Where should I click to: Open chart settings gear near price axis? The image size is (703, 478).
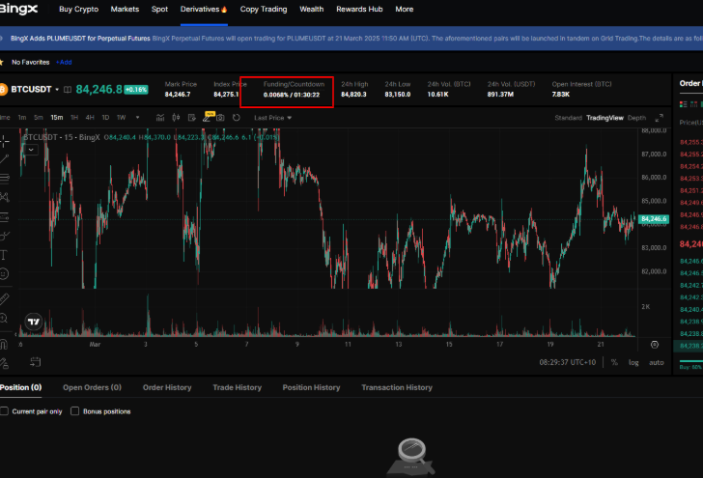(x=655, y=345)
